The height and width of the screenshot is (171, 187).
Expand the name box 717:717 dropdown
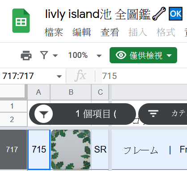59,76
